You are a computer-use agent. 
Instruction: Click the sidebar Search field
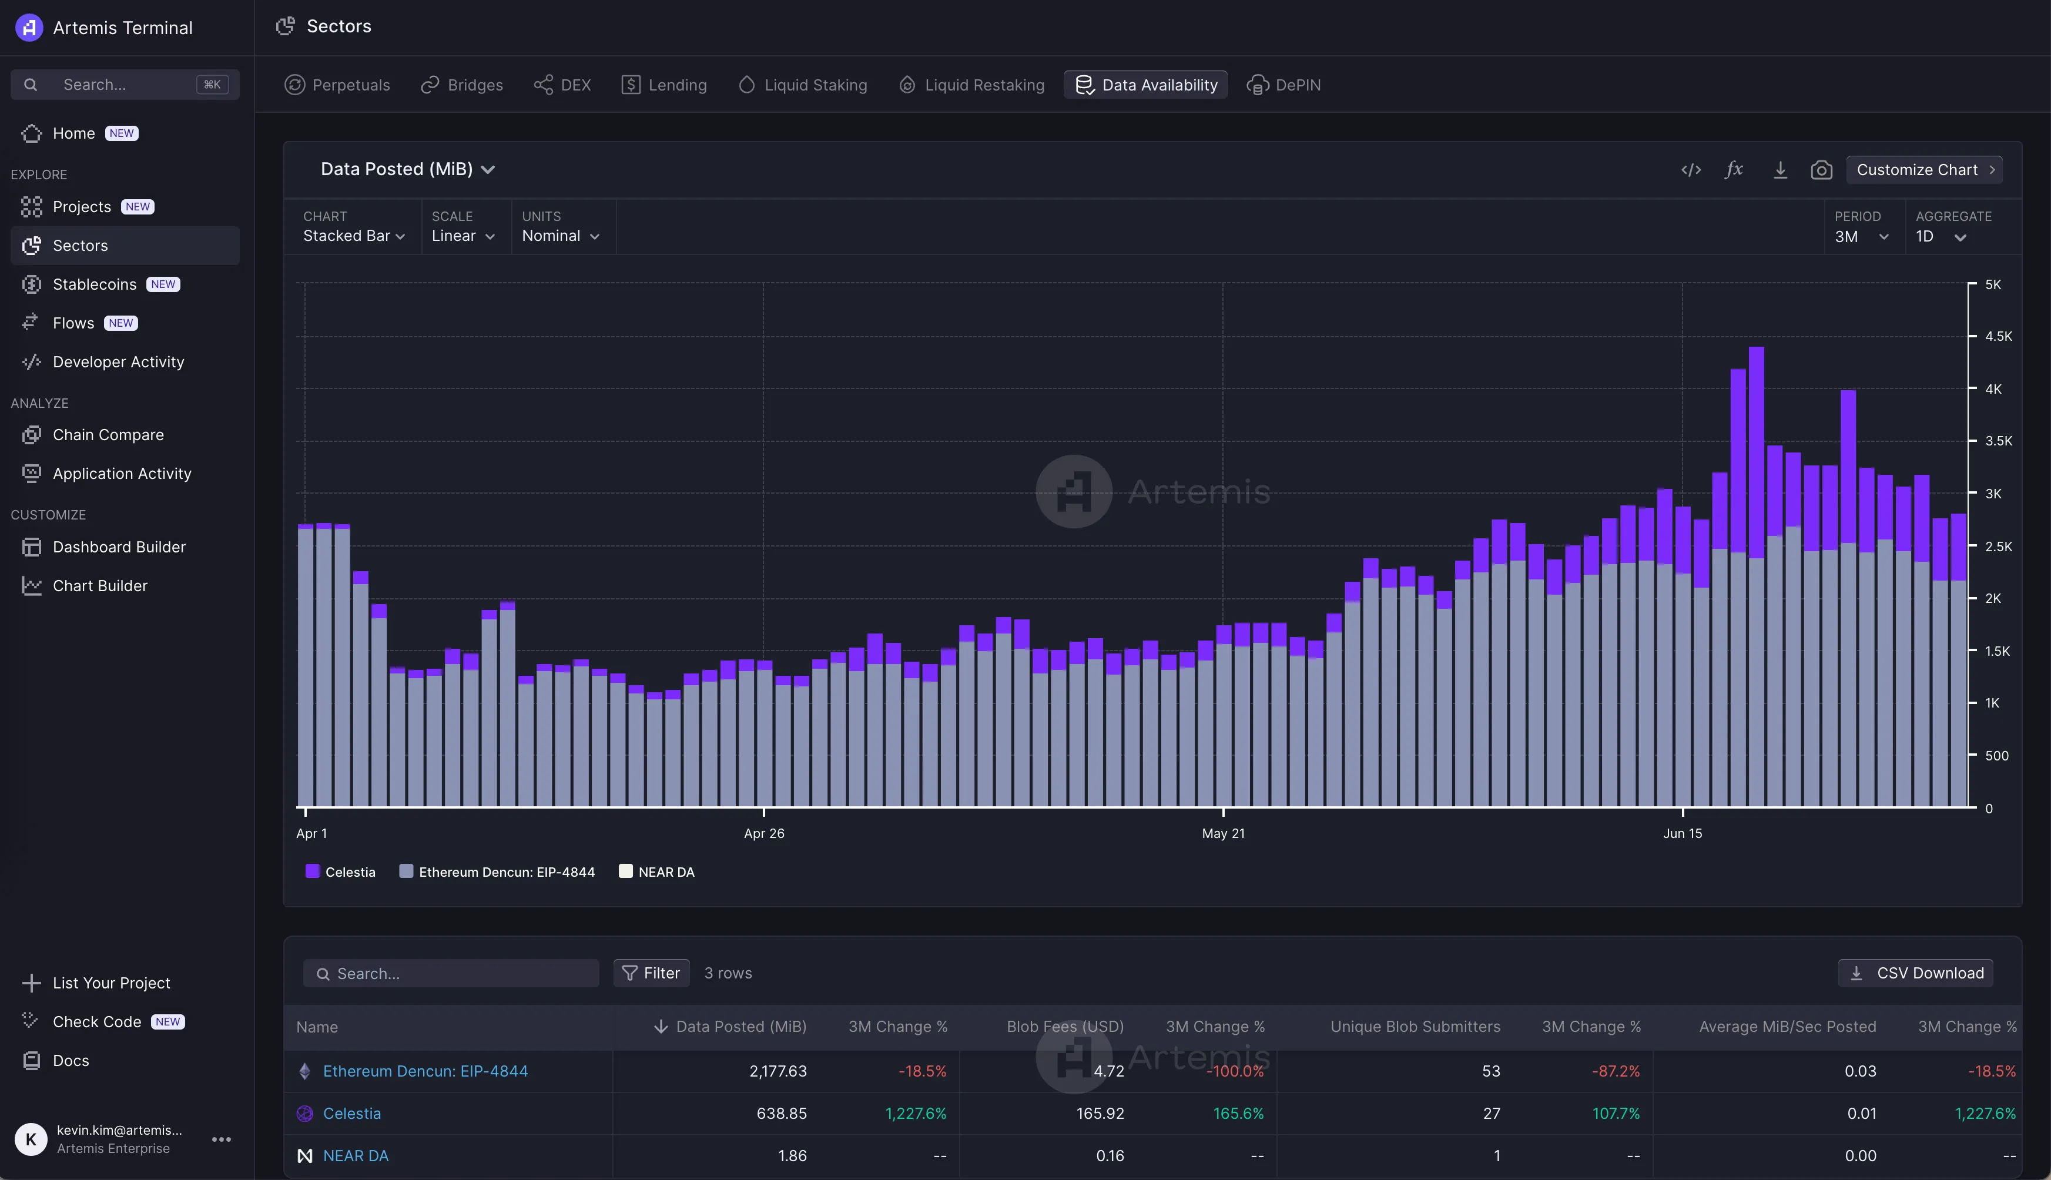tap(125, 84)
